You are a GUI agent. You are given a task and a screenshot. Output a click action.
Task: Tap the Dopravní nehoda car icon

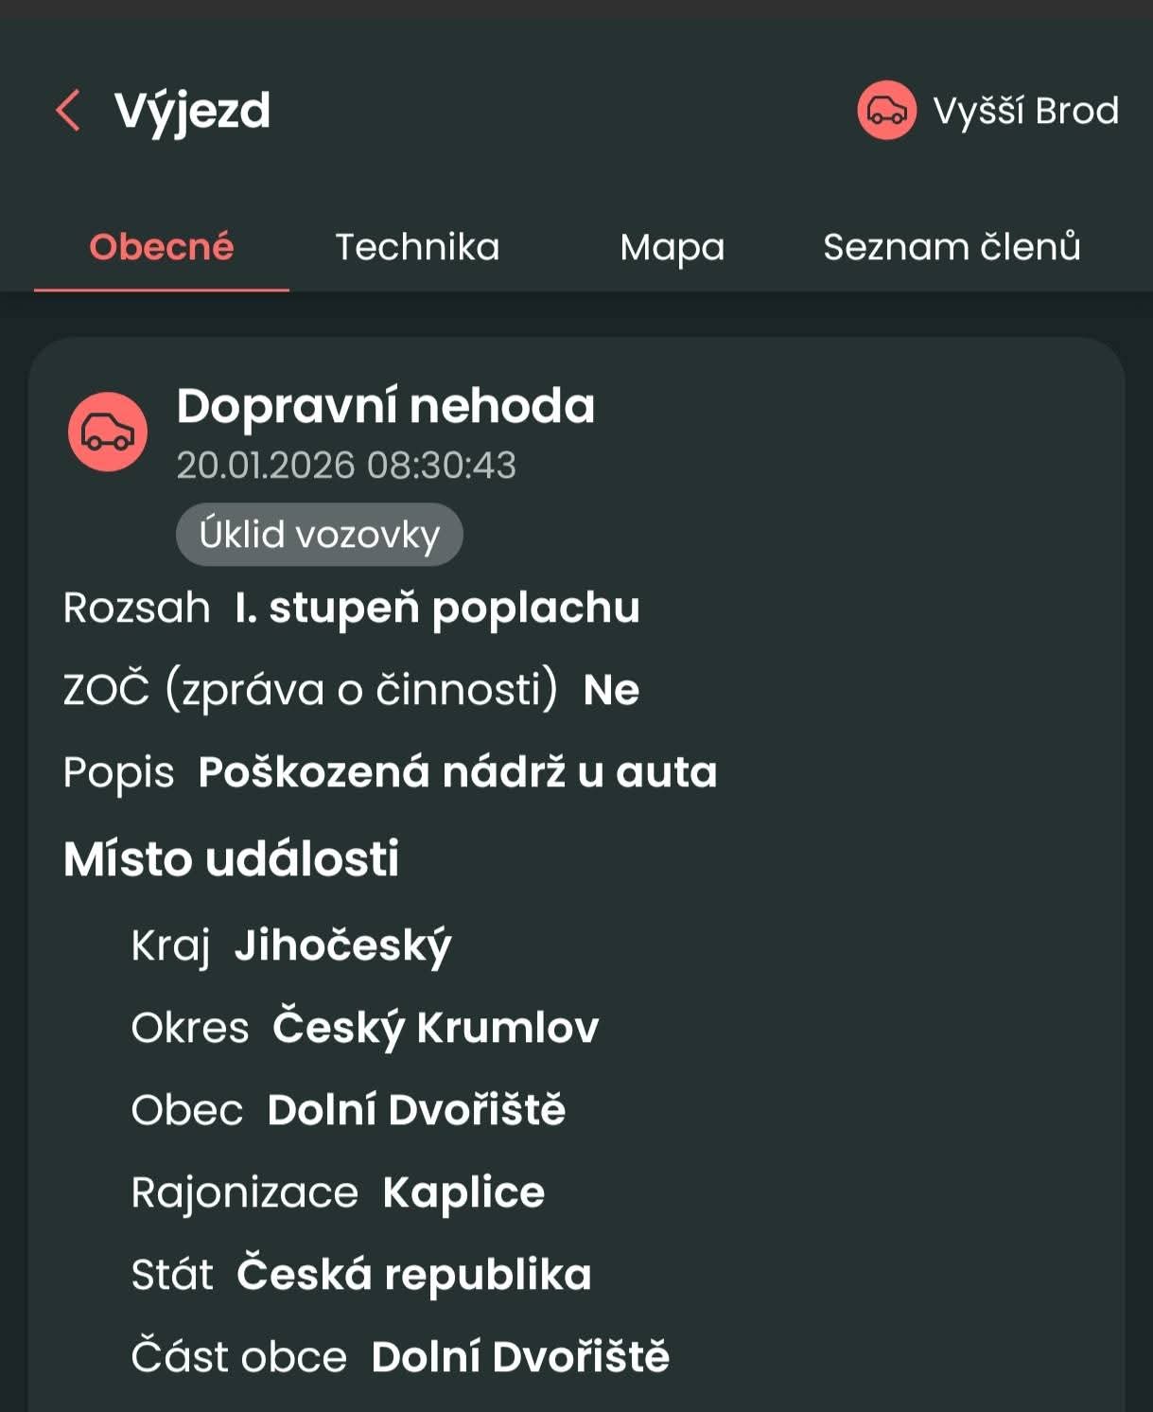pyautogui.click(x=108, y=432)
